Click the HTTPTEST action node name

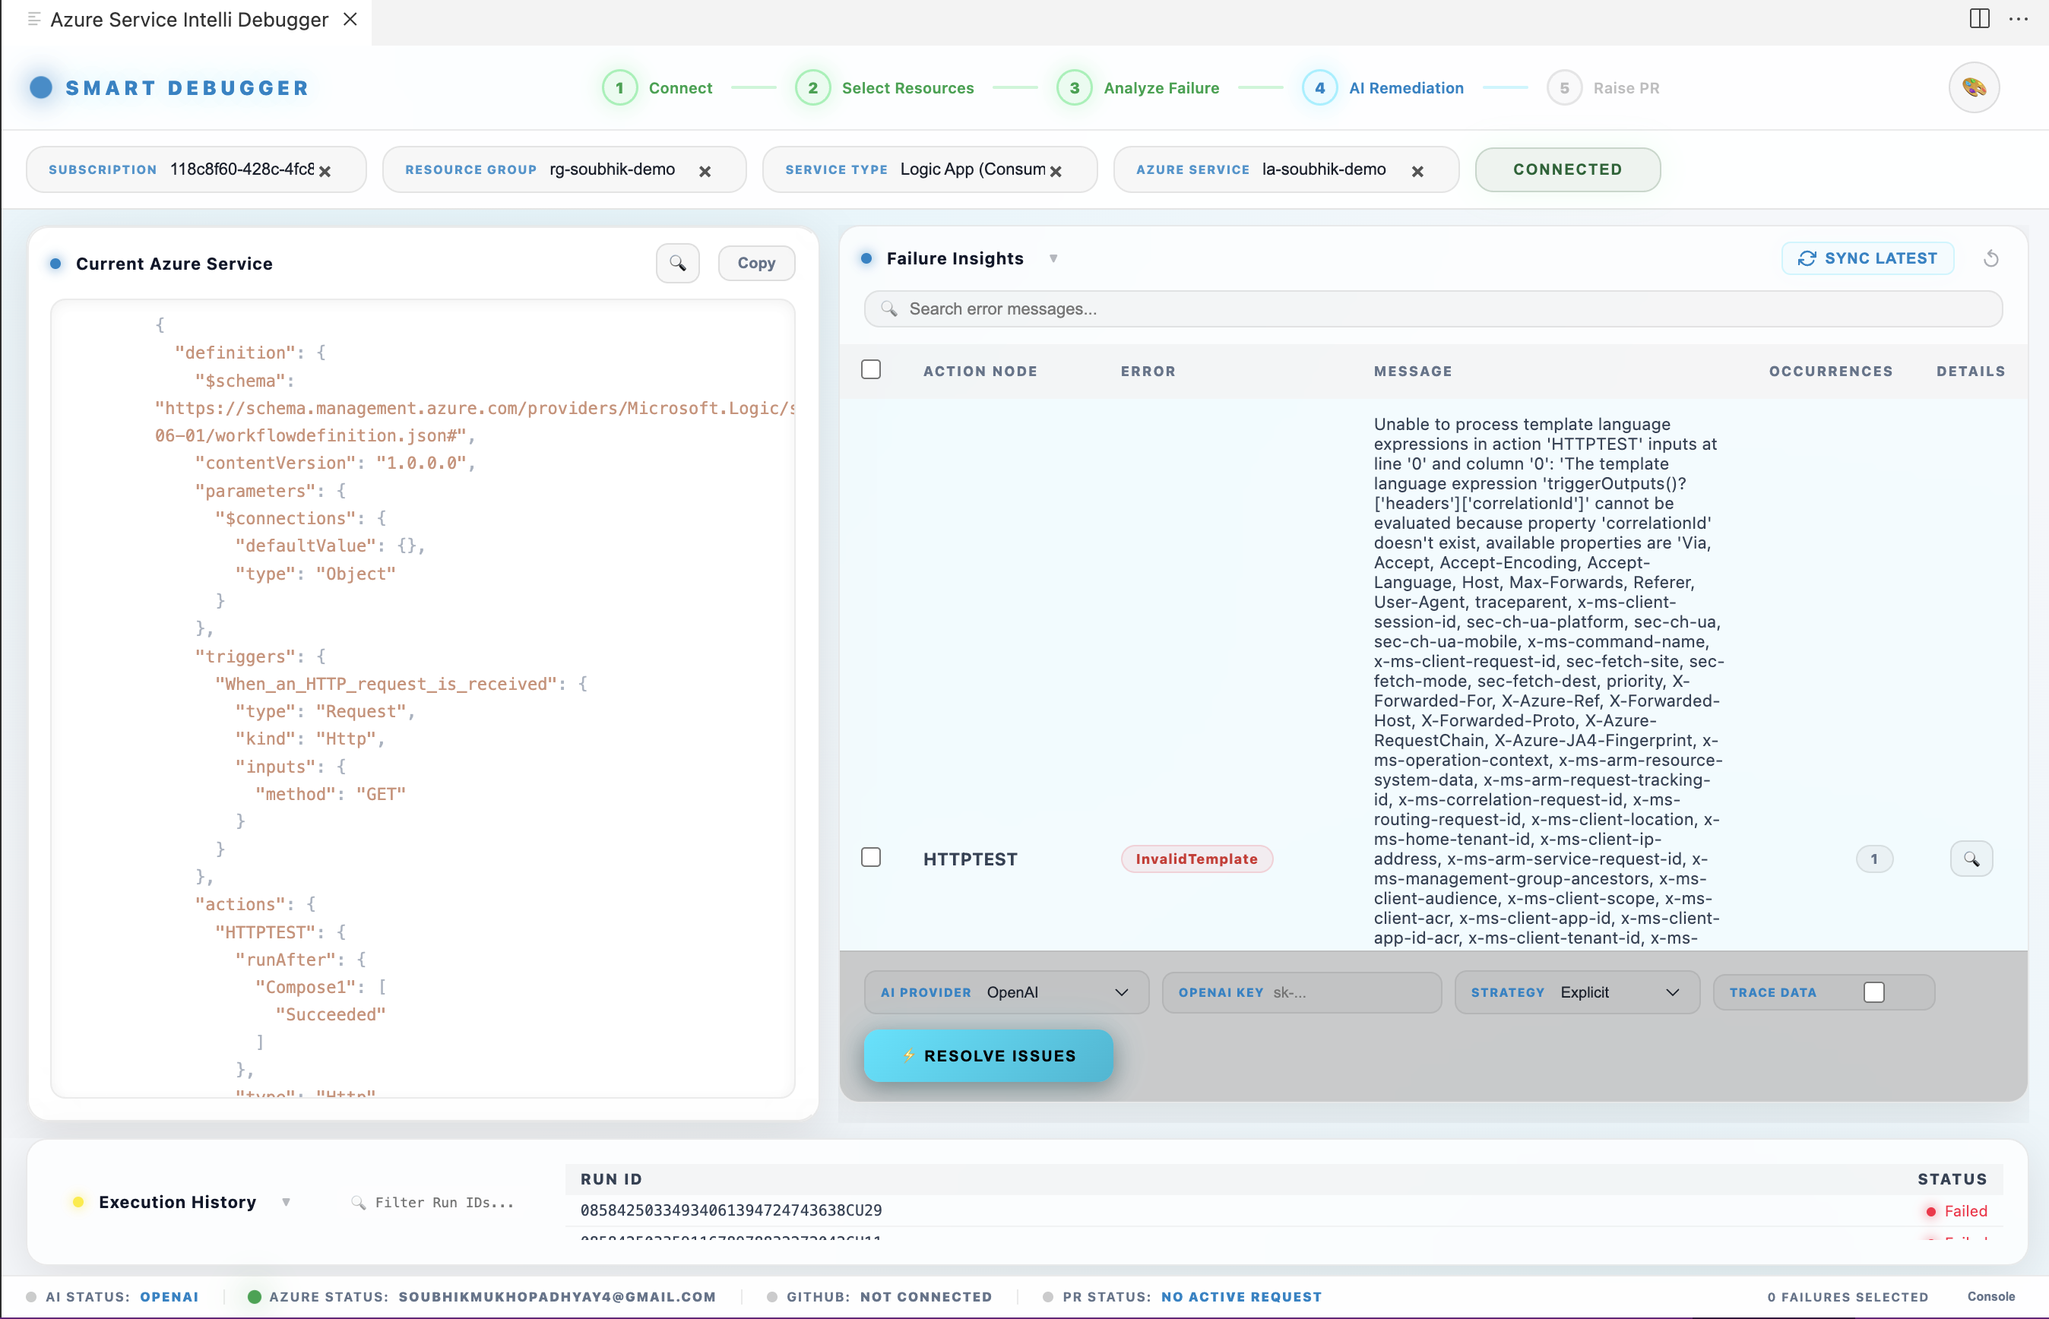970,859
